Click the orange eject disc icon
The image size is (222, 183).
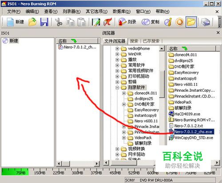[x=179, y=22]
